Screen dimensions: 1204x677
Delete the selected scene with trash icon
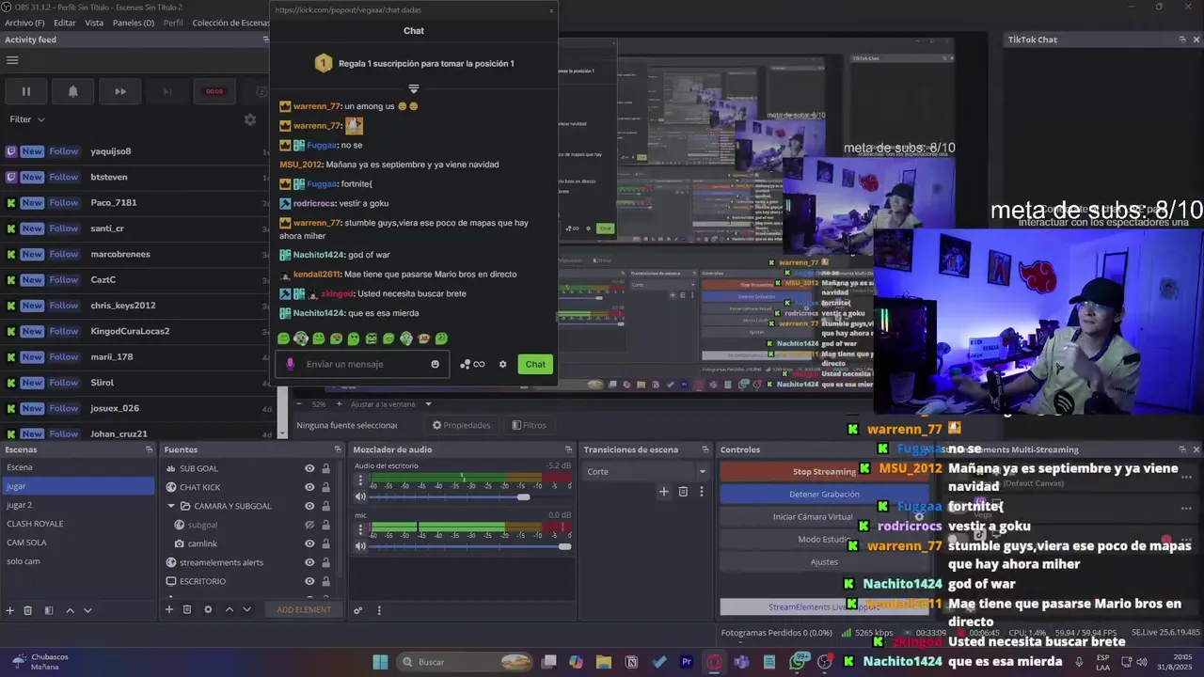click(27, 610)
